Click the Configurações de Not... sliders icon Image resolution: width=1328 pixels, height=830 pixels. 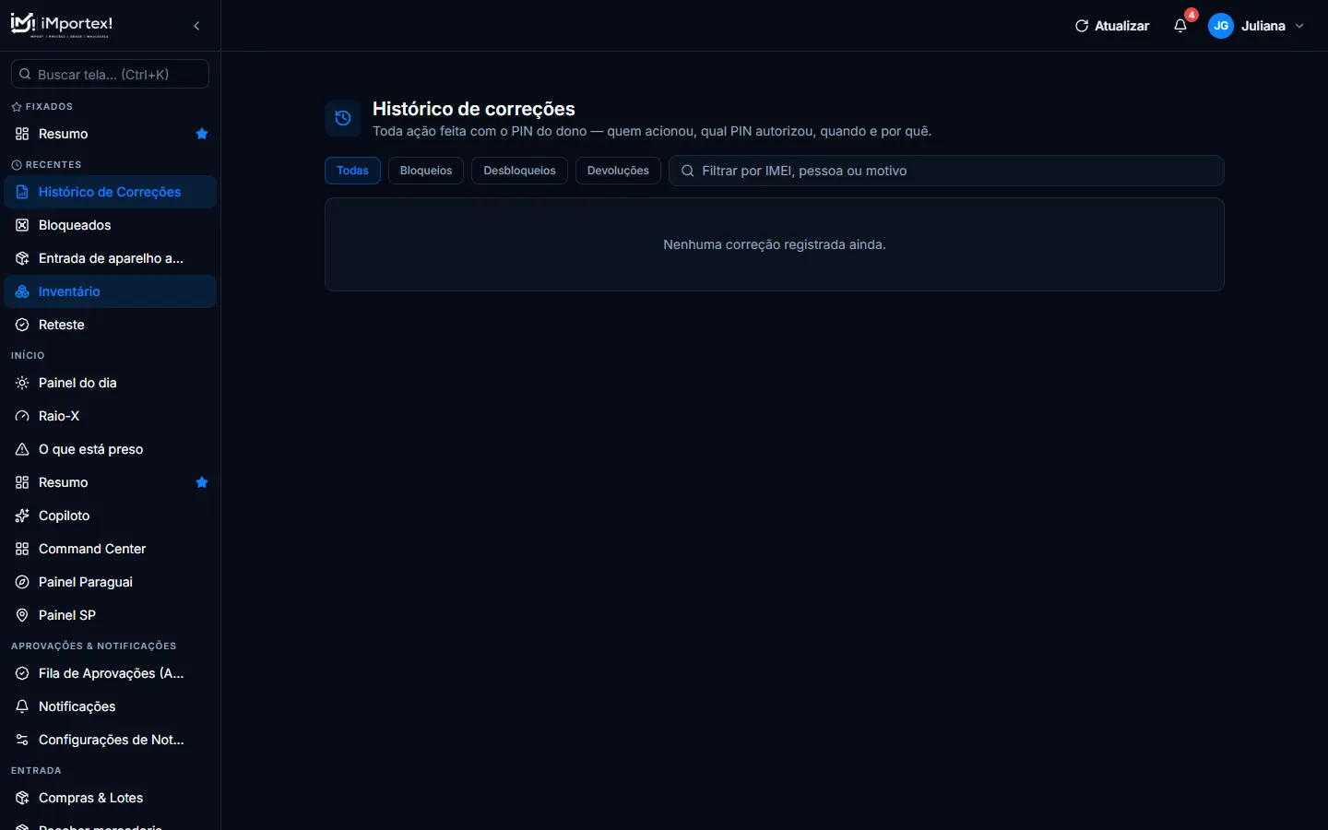click(22, 740)
